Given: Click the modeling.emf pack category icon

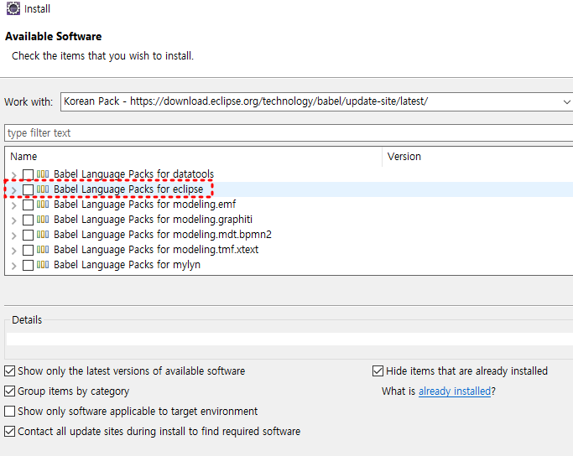Looking at the screenshot, I should [43, 204].
